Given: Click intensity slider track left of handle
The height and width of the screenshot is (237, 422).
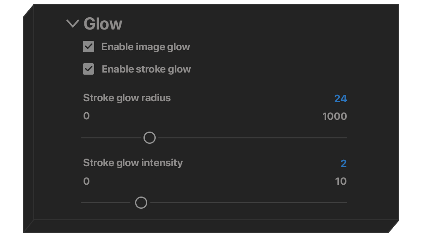Looking at the screenshot, I should click(105, 203).
